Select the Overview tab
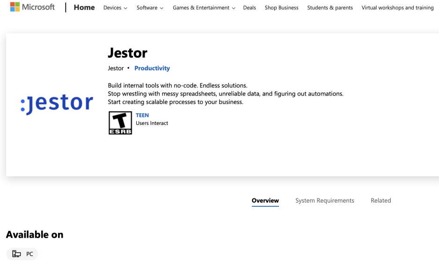This screenshot has height=277, width=439. click(265, 201)
